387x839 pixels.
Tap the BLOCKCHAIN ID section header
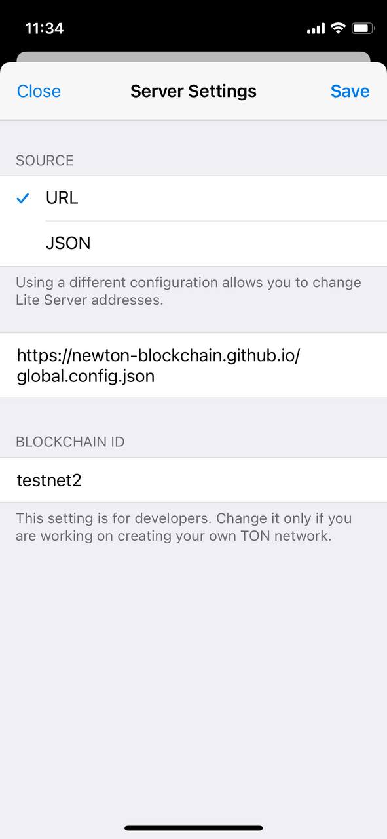(70, 442)
